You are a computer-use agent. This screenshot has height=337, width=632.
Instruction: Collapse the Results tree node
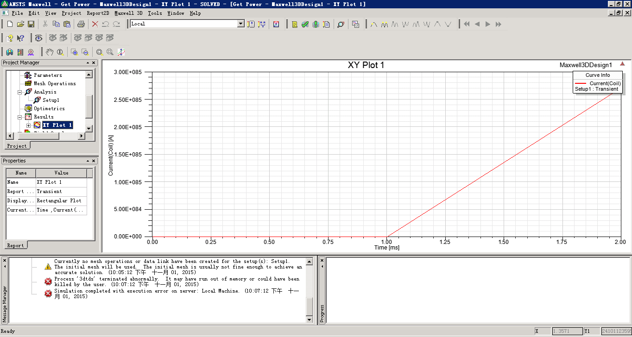[x=20, y=117]
